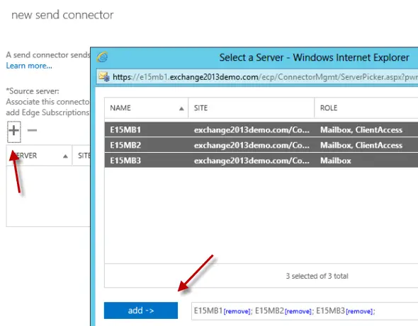
Task: Select the E15MB1 server row
Action: (x=261, y=129)
